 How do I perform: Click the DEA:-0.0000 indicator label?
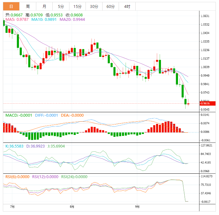(72, 115)
